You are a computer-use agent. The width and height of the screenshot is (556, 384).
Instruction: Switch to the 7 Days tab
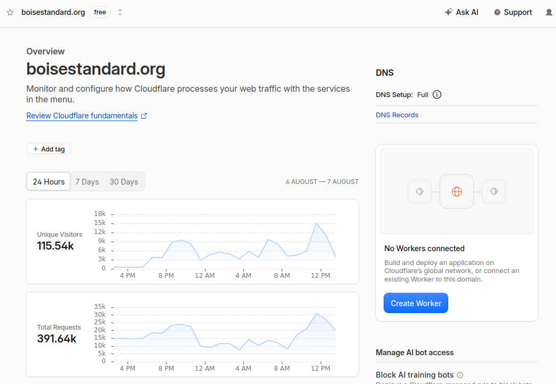tap(87, 181)
